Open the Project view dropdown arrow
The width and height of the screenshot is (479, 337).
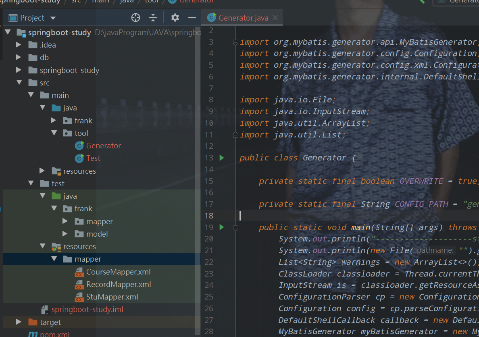click(x=53, y=18)
